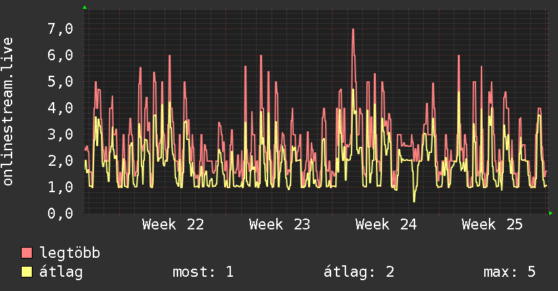Click the 0,0 y-axis tick label
The height and width of the screenshot is (291, 558).
point(60,213)
